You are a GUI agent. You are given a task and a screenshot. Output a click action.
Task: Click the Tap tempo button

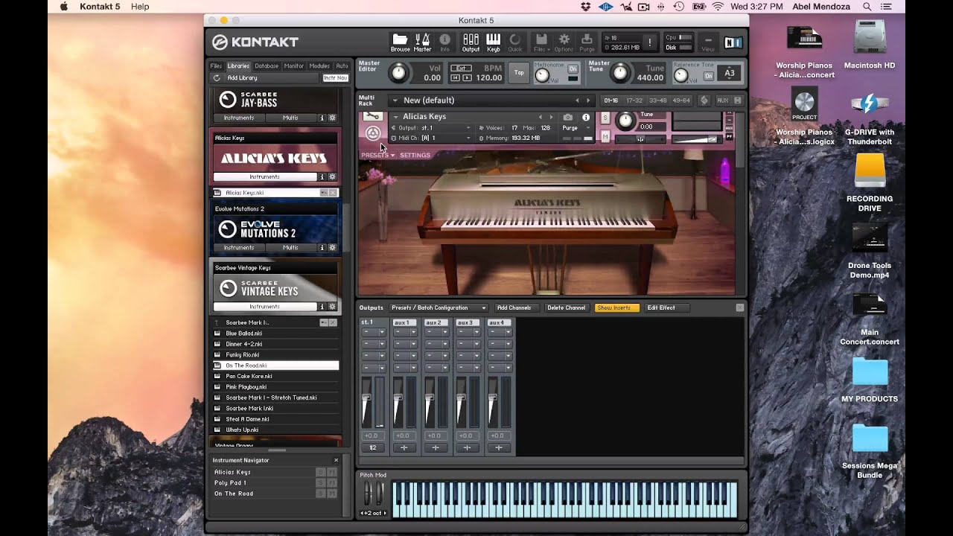519,72
